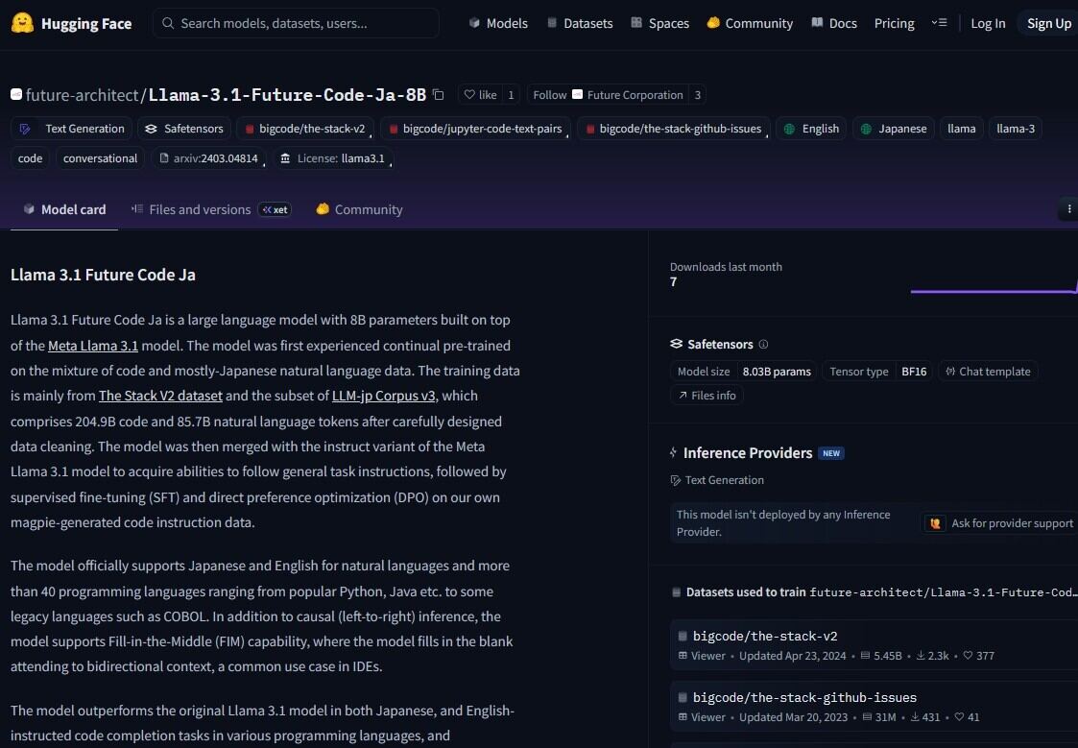The width and height of the screenshot is (1078, 748).
Task: Click the conversational tag
Action: 101,158
